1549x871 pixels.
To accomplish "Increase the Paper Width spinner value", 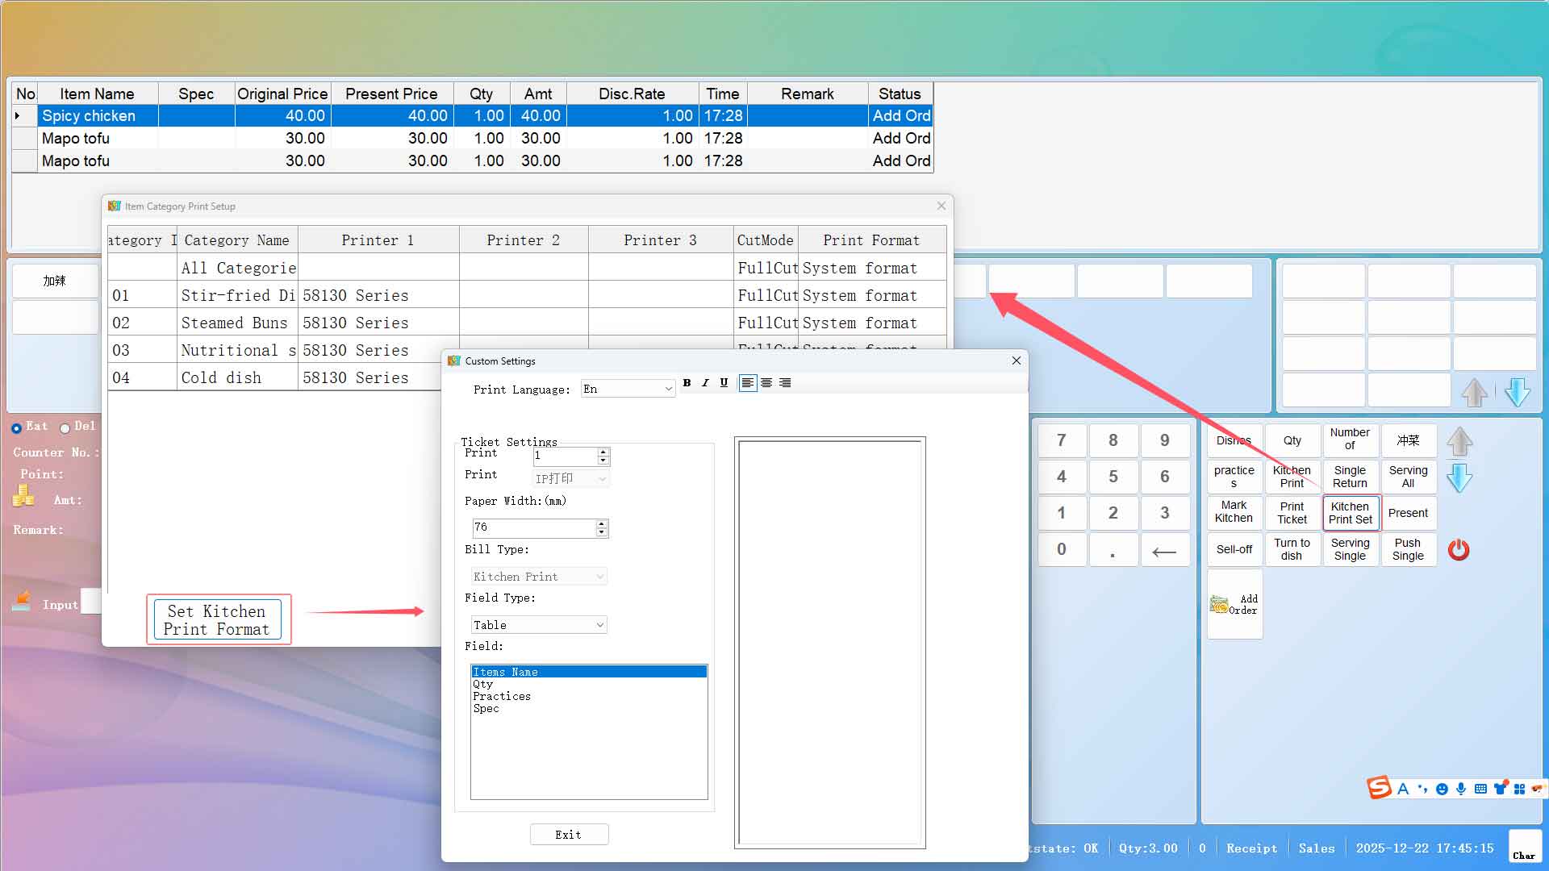I will [x=602, y=523].
